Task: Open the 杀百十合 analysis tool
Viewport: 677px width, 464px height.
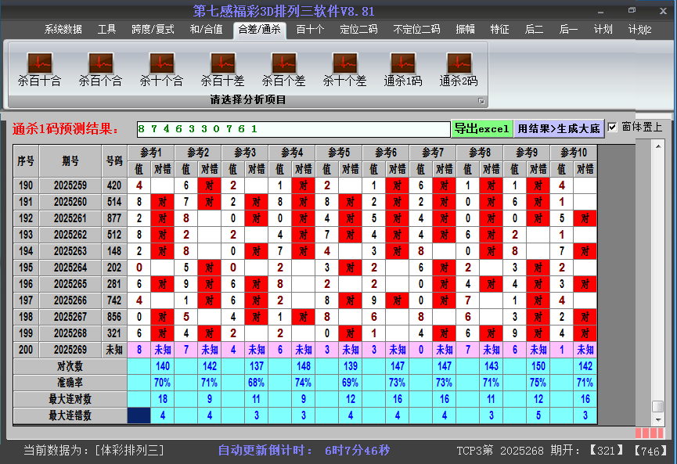Action: click(x=39, y=69)
